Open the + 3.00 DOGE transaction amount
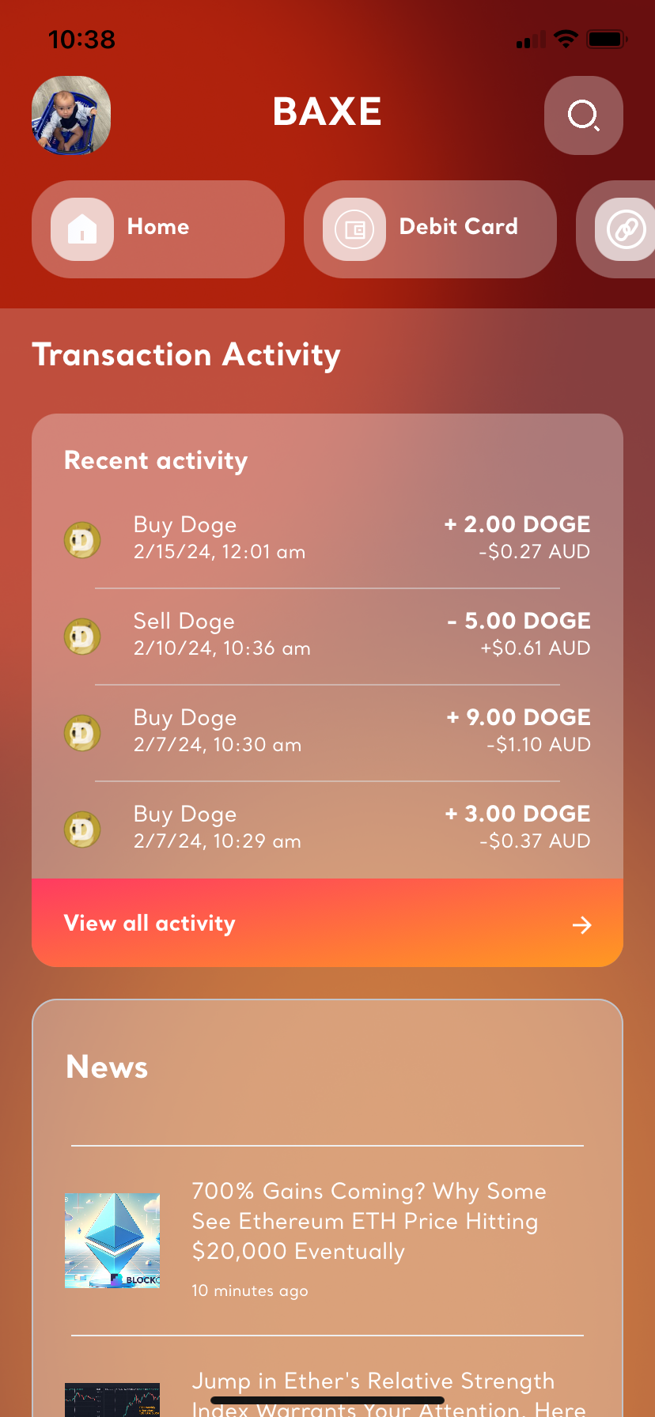This screenshot has width=655, height=1417. [518, 814]
